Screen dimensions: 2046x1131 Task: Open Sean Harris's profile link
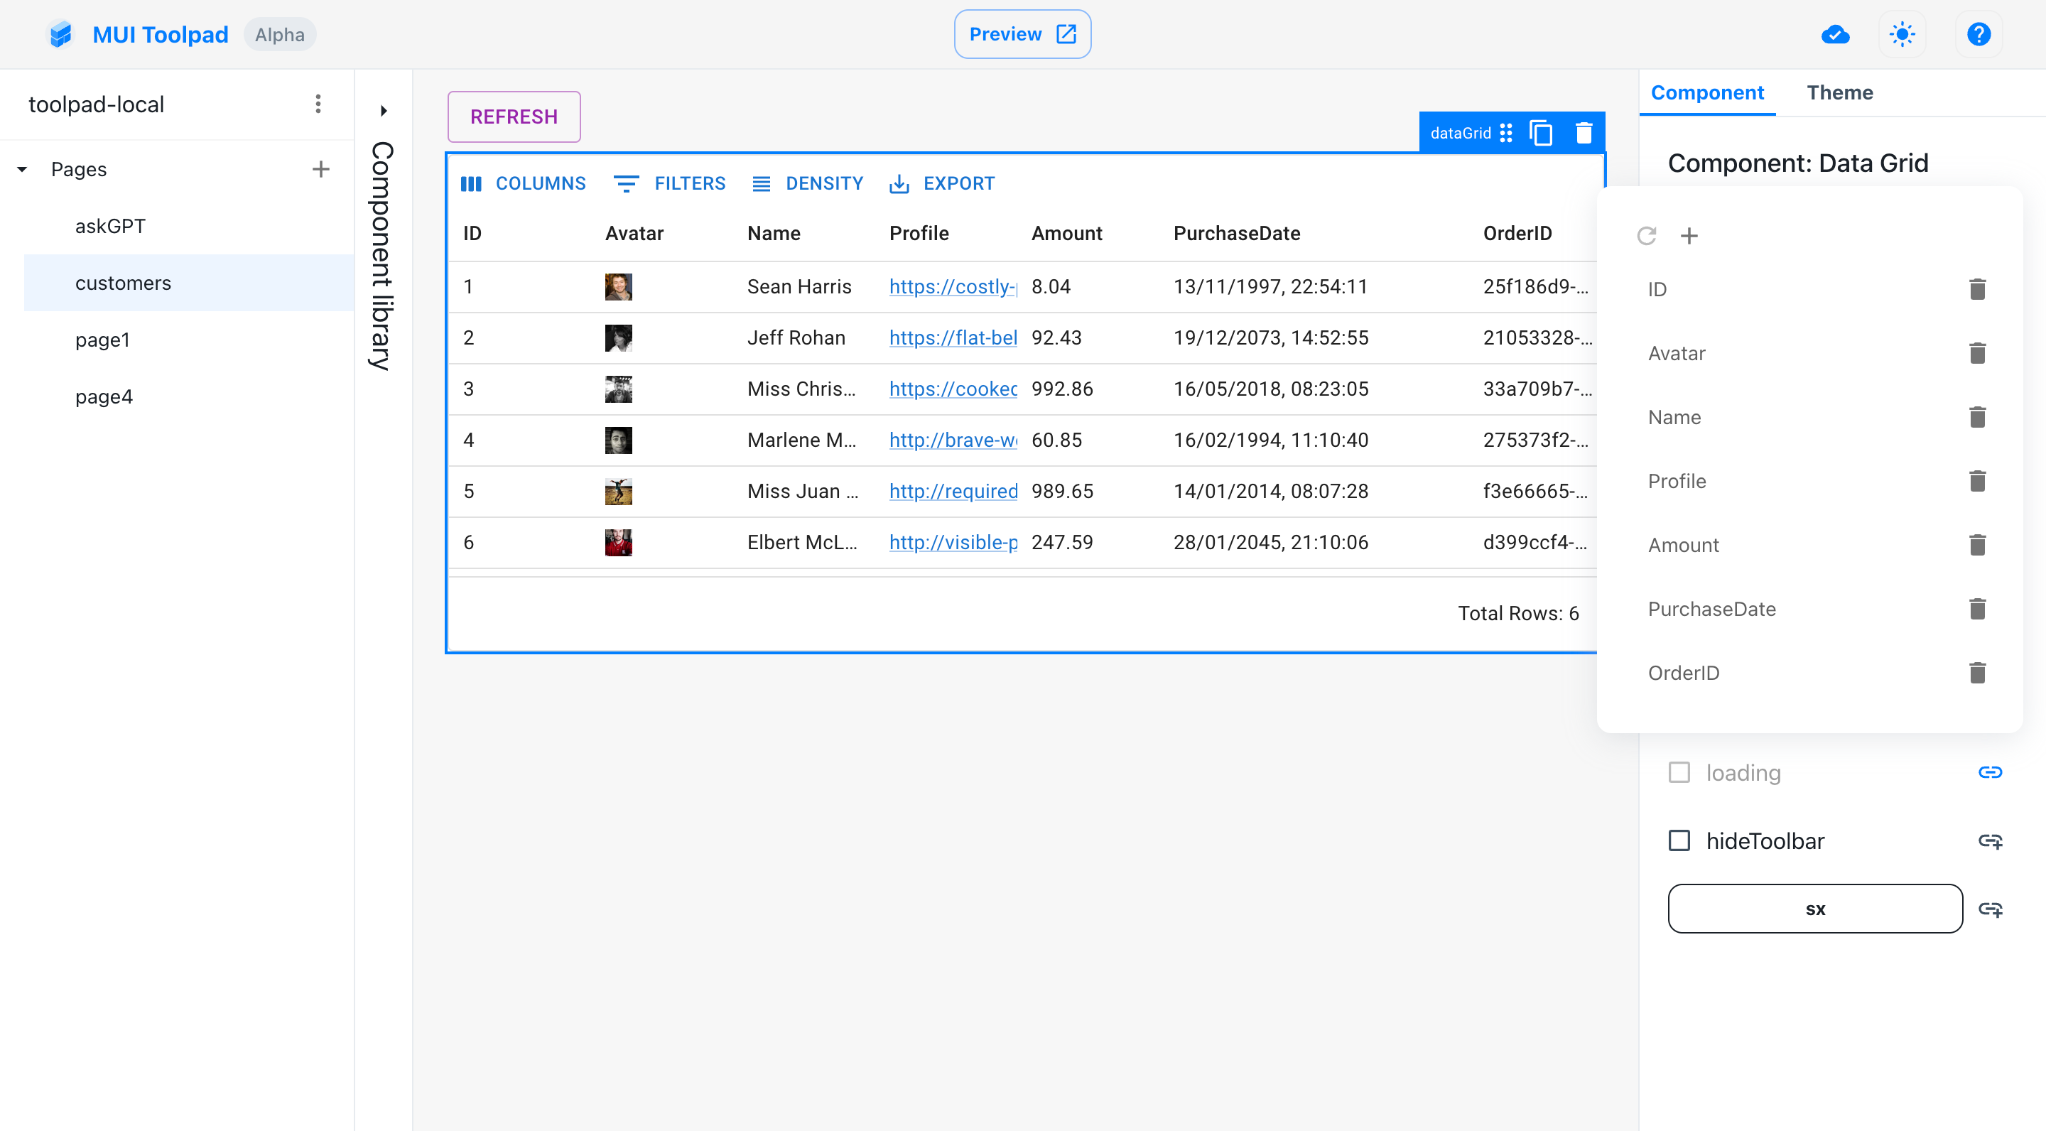(951, 287)
